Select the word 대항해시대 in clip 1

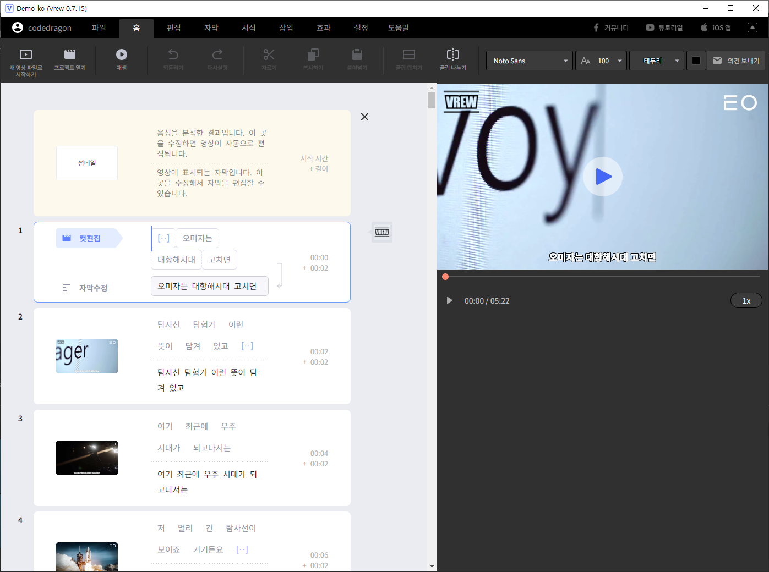176,260
